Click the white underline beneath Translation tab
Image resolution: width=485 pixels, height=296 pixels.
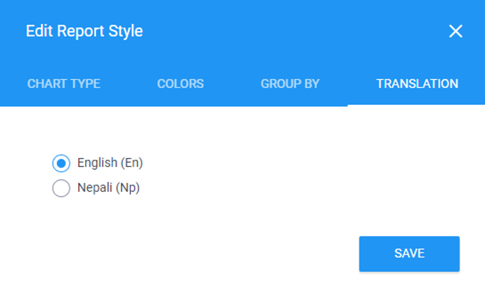pyautogui.click(x=416, y=105)
